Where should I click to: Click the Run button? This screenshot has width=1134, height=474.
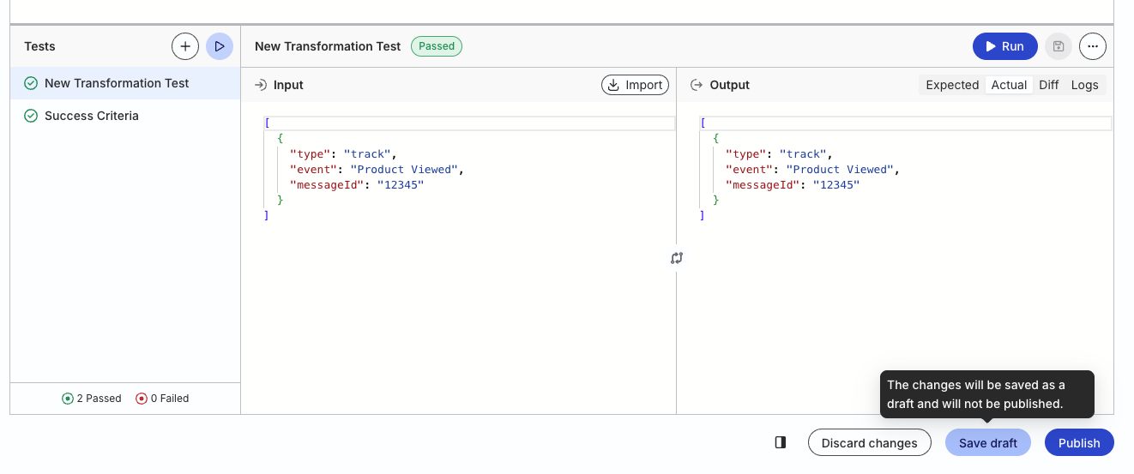pyautogui.click(x=1005, y=46)
